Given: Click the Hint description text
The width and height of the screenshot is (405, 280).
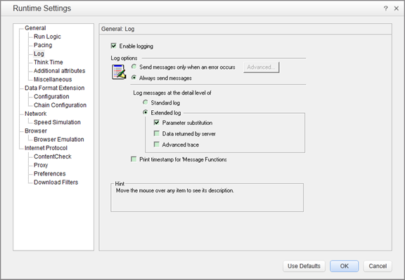Looking at the screenshot, I should 175,191.
